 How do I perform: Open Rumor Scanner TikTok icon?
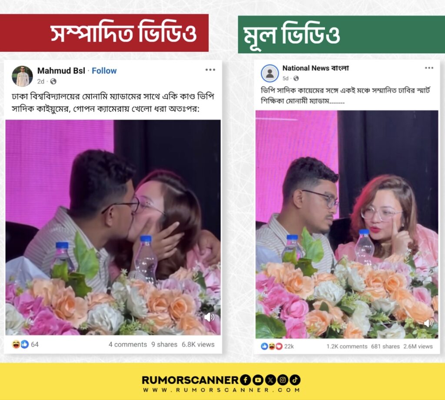[295, 380]
